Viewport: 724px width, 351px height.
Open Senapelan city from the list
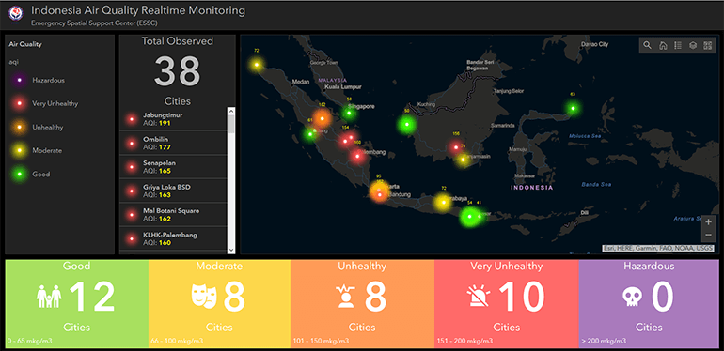pyautogui.click(x=173, y=167)
